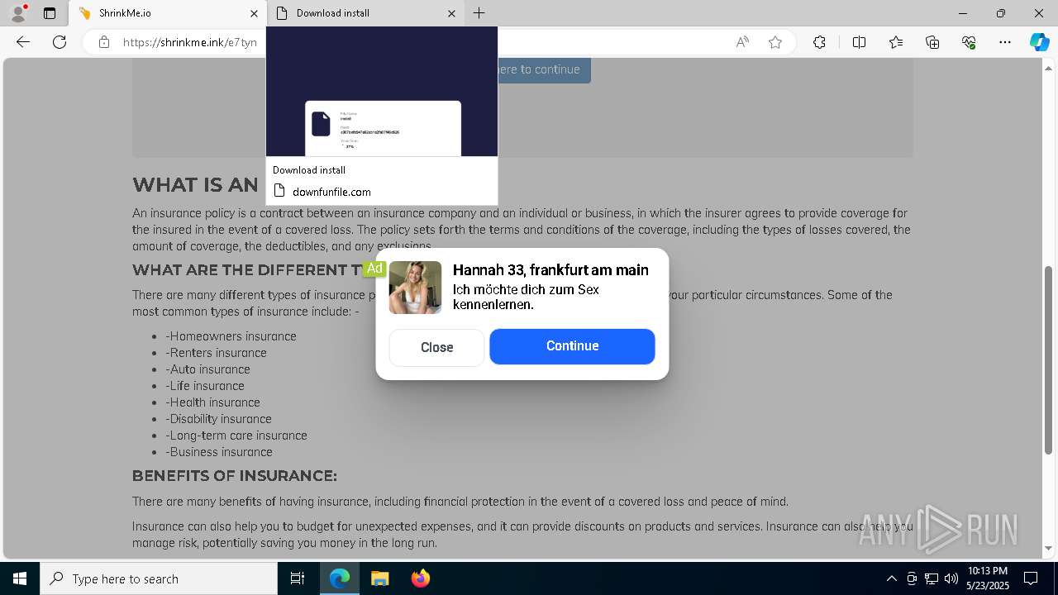The width and height of the screenshot is (1058, 595).
Task: Open Browser essentials
Action: 969,42
